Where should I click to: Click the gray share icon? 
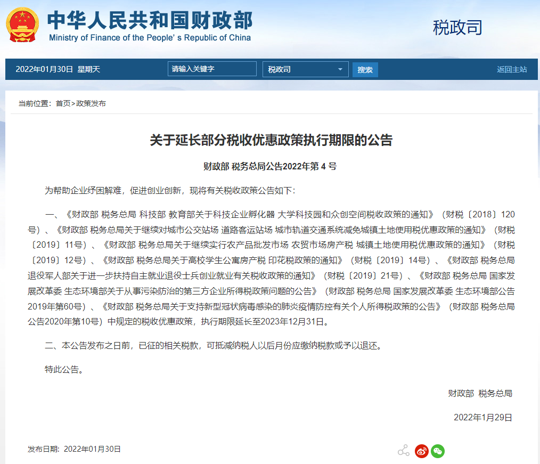pyautogui.click(x=404, y=451)
